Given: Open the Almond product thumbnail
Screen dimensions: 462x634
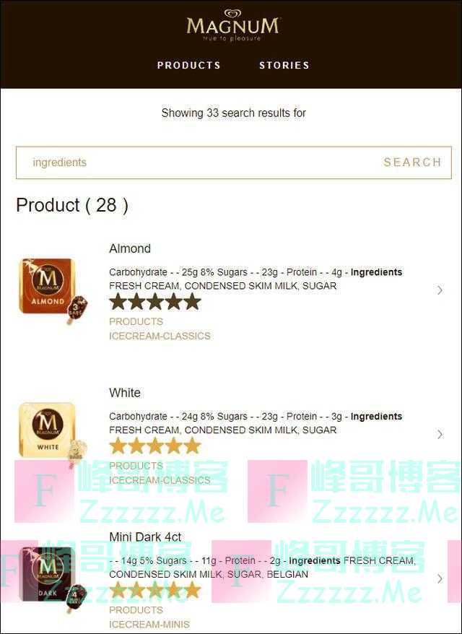Looking at the screenshot, I should click(x=53, y=291).
